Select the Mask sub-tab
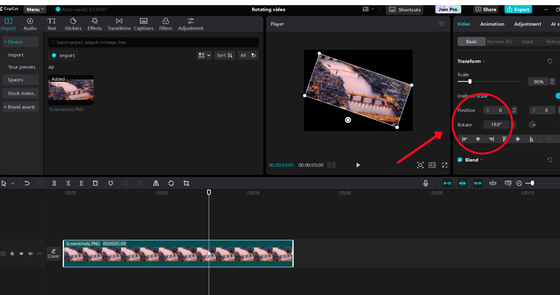 528,42
